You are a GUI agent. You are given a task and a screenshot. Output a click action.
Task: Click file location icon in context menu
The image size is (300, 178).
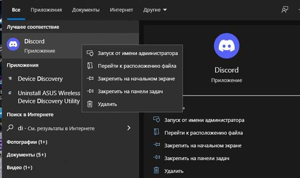point(90,66)
